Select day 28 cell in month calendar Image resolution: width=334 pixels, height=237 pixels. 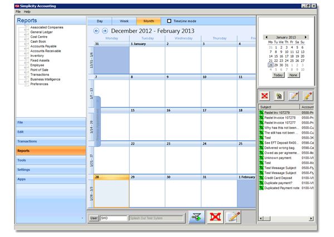coord(111,191)
